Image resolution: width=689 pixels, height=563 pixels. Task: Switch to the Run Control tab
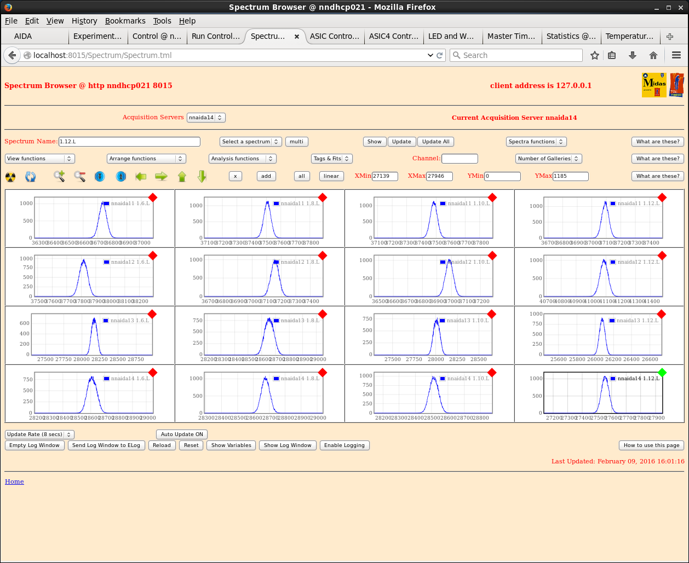(x=215, y=36)
